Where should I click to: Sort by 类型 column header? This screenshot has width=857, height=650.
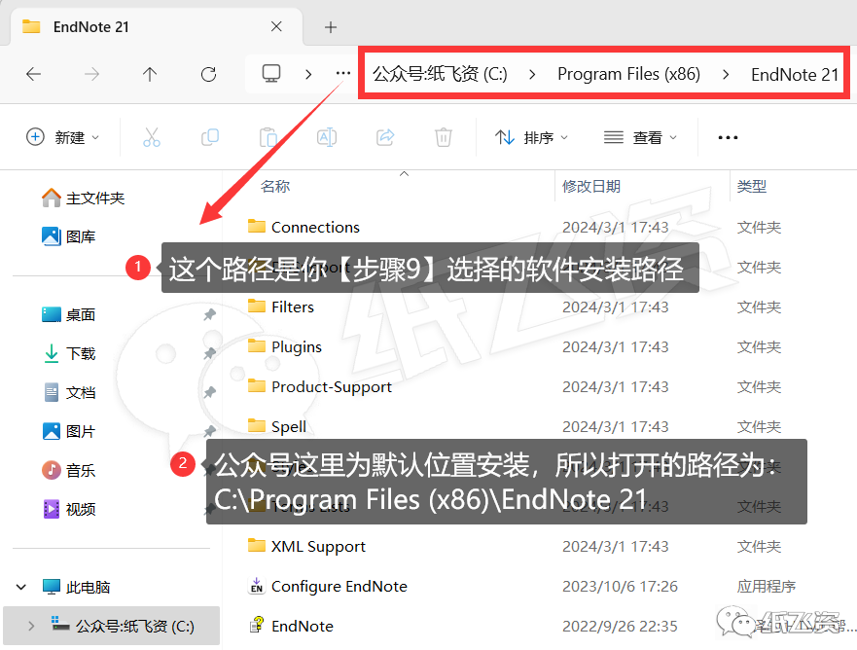(752, 187)
